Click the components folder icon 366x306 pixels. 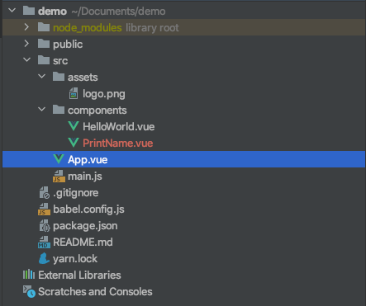tap(59, 109)
